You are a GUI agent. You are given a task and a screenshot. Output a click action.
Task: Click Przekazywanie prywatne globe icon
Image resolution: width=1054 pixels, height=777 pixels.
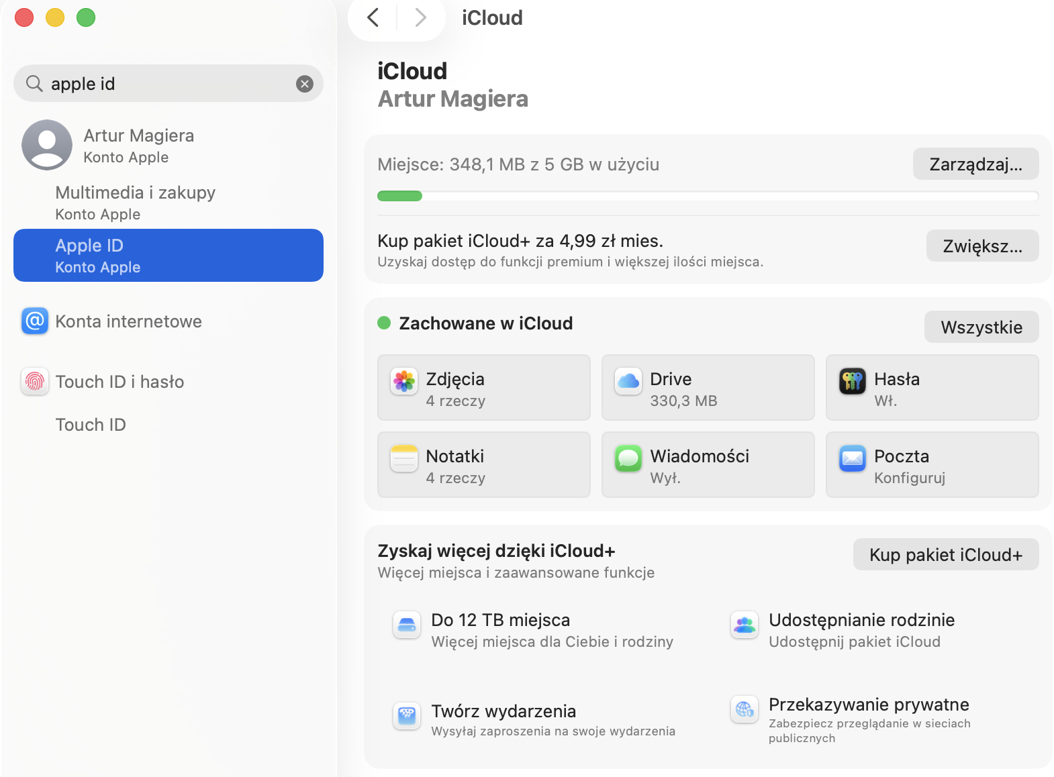click(745, 709)
